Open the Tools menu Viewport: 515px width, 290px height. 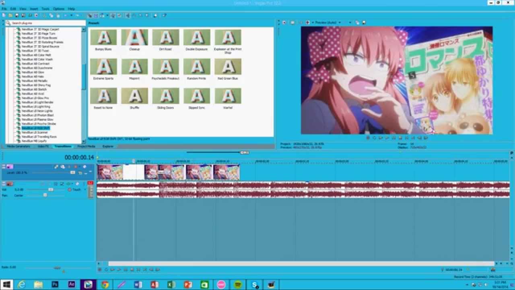(x=45, y=8)
